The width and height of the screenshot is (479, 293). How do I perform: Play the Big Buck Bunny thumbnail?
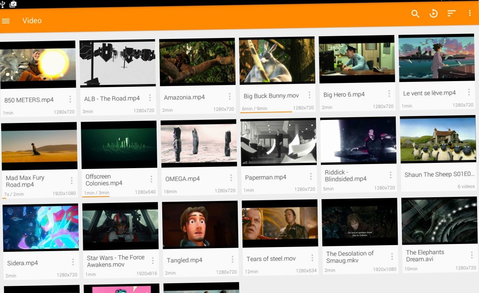277,60
